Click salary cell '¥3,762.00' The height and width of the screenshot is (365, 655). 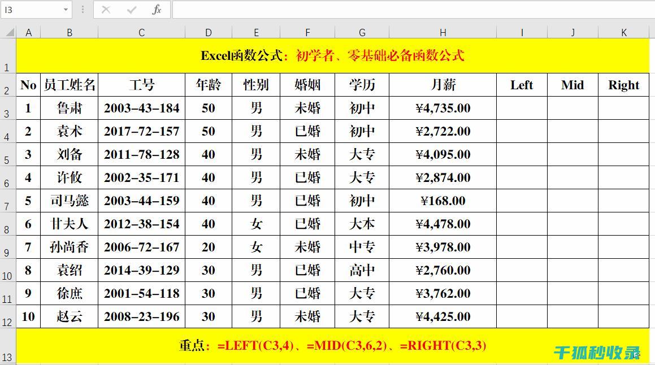tap(443, 294)
